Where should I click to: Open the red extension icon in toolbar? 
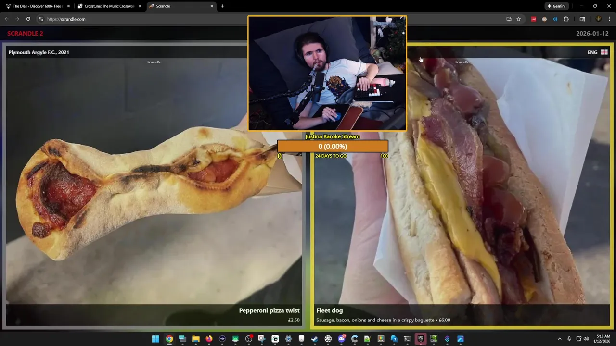533,19
